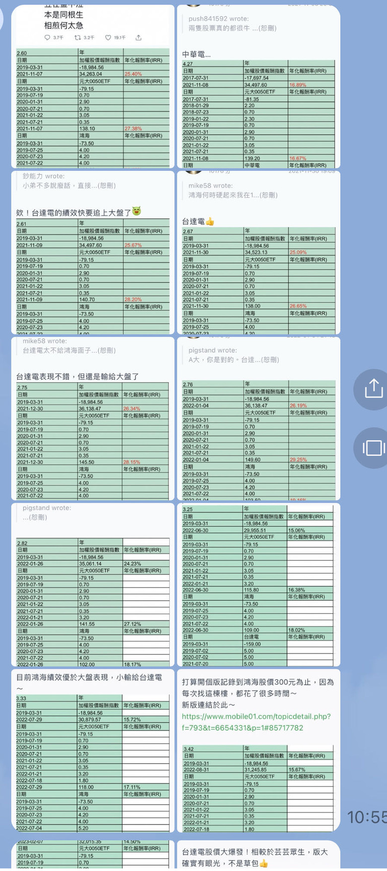Click the 16.89% return cell

312,84
